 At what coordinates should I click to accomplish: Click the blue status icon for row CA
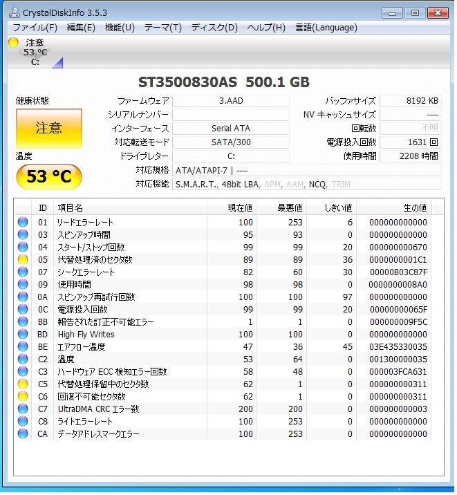(x=23, y=433)
